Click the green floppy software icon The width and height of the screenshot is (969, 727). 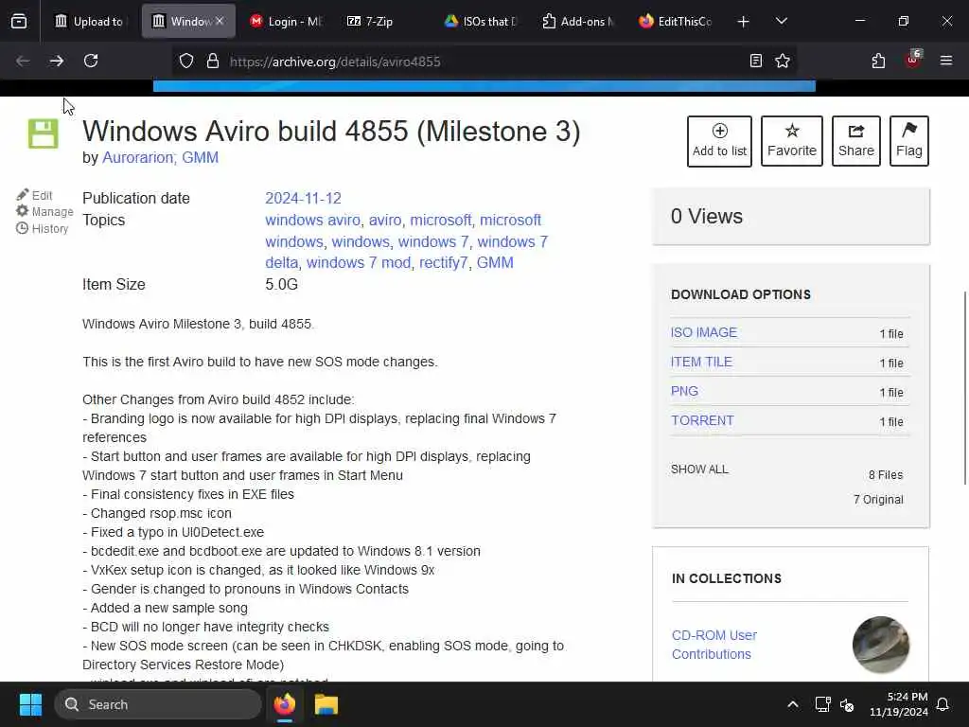coord(44,133)
